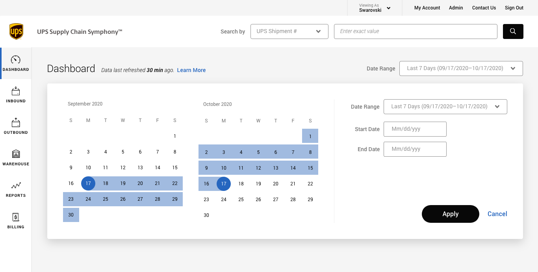Choose September 22 on the calendar
This screenshot has width=538, height=272.
click(175, 183)
